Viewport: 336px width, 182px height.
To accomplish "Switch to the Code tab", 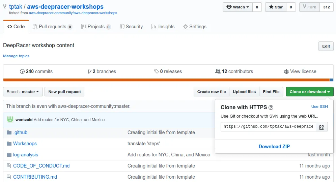I will click(16, 27).
